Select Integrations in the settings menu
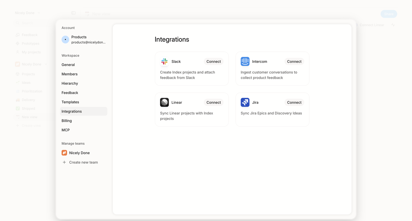Screen dimensions: 412x221 tap(84, 111)
